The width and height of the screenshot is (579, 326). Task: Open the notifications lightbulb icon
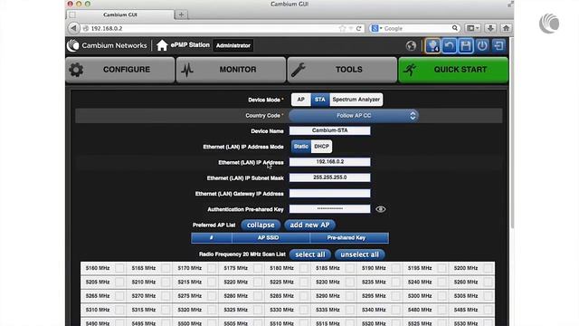432,46
